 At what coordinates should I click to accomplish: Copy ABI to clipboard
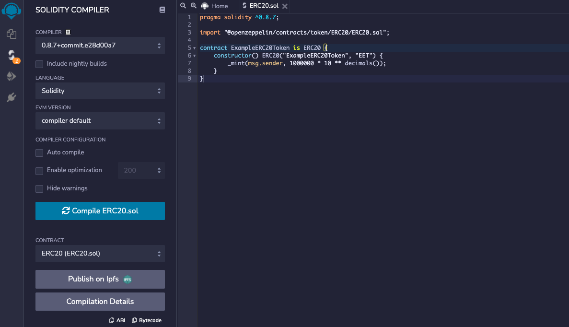click(117, 320)
